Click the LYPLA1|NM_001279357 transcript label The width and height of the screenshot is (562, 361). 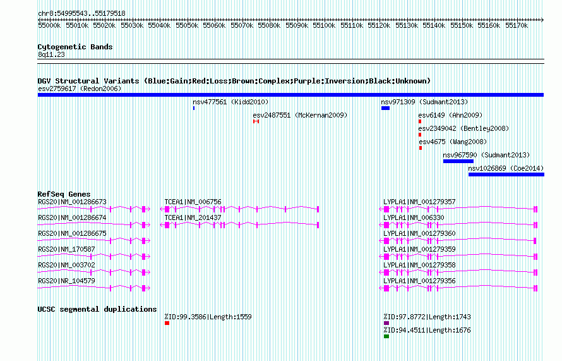[x=419, y=202]
